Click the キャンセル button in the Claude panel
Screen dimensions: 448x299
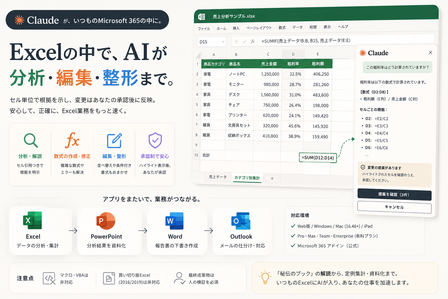394,207
